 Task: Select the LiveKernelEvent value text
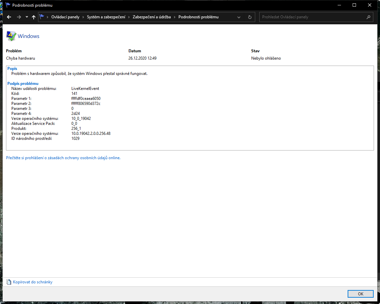click(x=85, y=89)
